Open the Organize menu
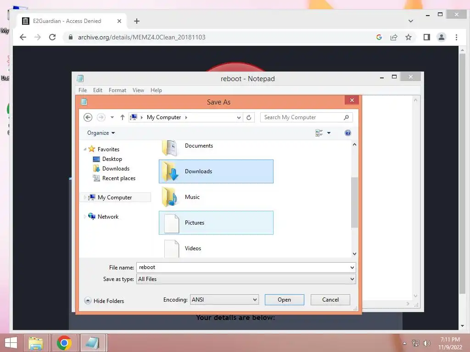 pos(101,133)
